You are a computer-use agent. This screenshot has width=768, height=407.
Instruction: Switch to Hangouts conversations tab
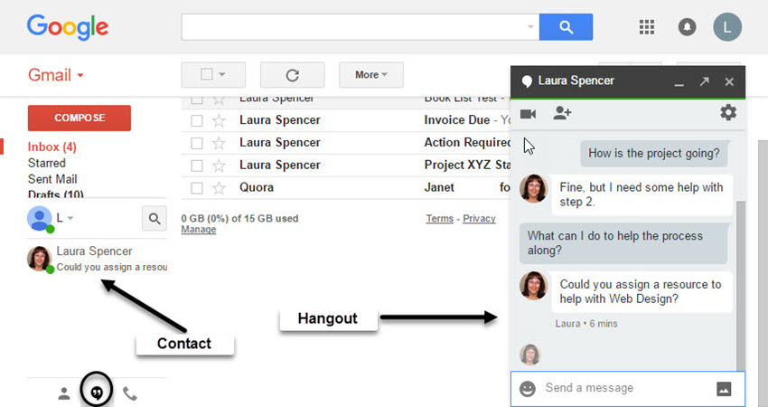tap(97, 393)
